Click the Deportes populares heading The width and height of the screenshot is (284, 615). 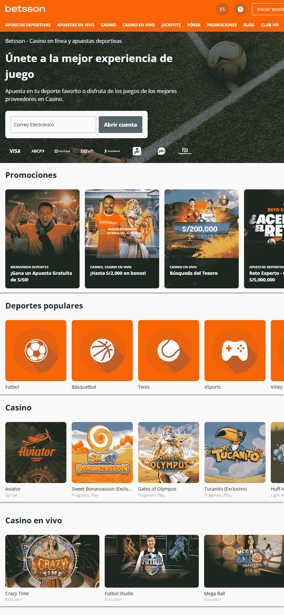44,306
